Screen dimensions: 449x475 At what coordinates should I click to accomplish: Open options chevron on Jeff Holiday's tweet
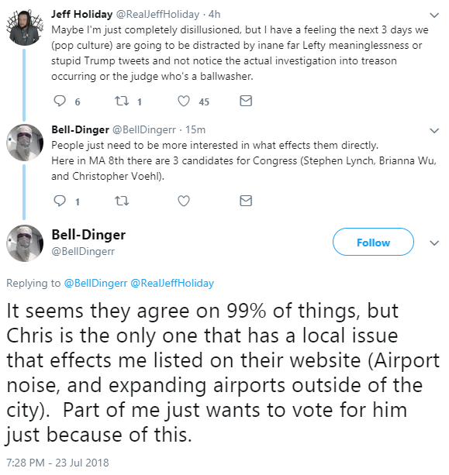pyautogui.click(x=434, y=15)
